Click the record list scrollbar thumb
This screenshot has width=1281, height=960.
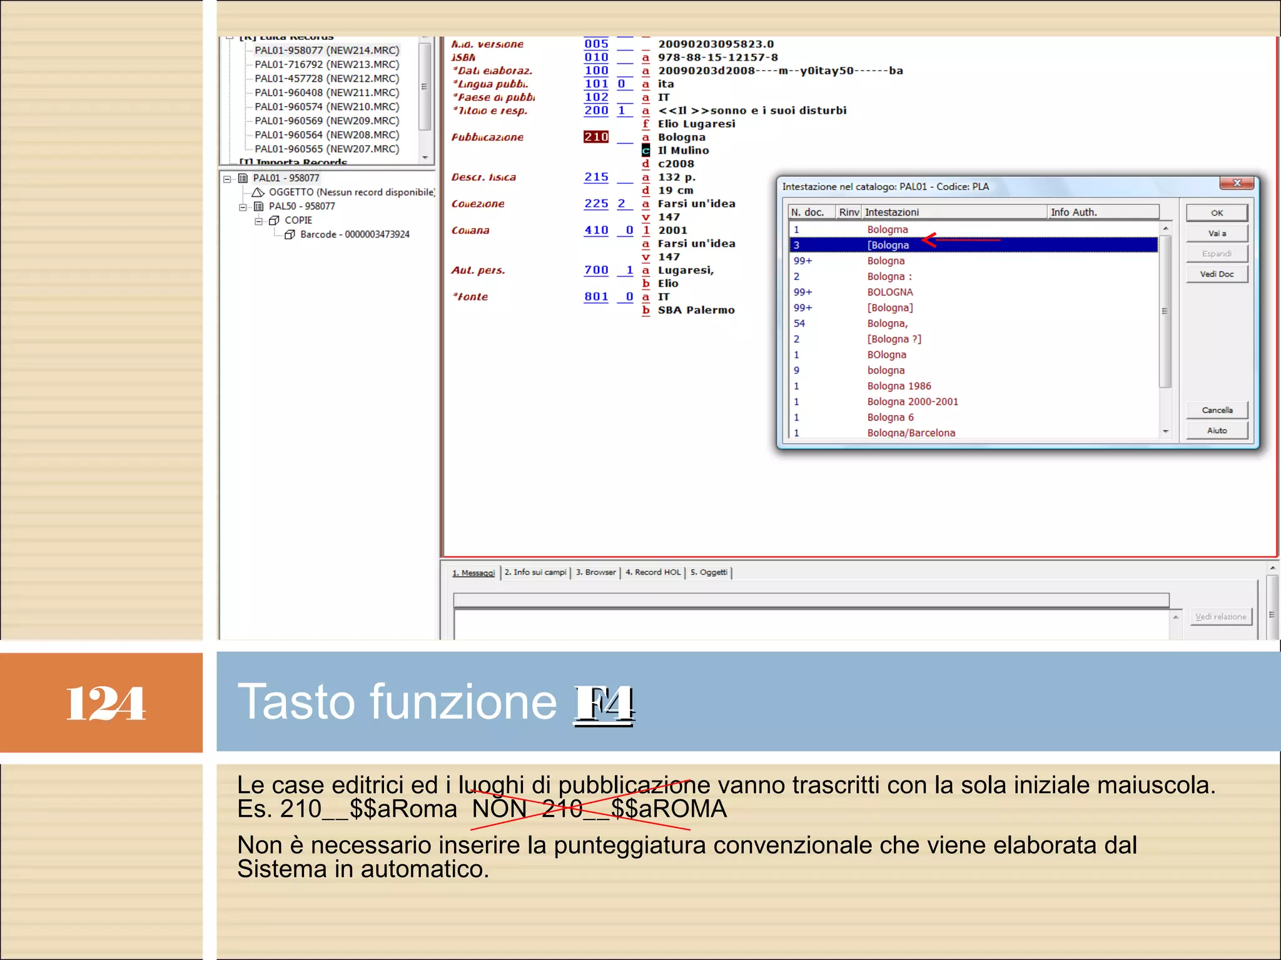(425, 86)
